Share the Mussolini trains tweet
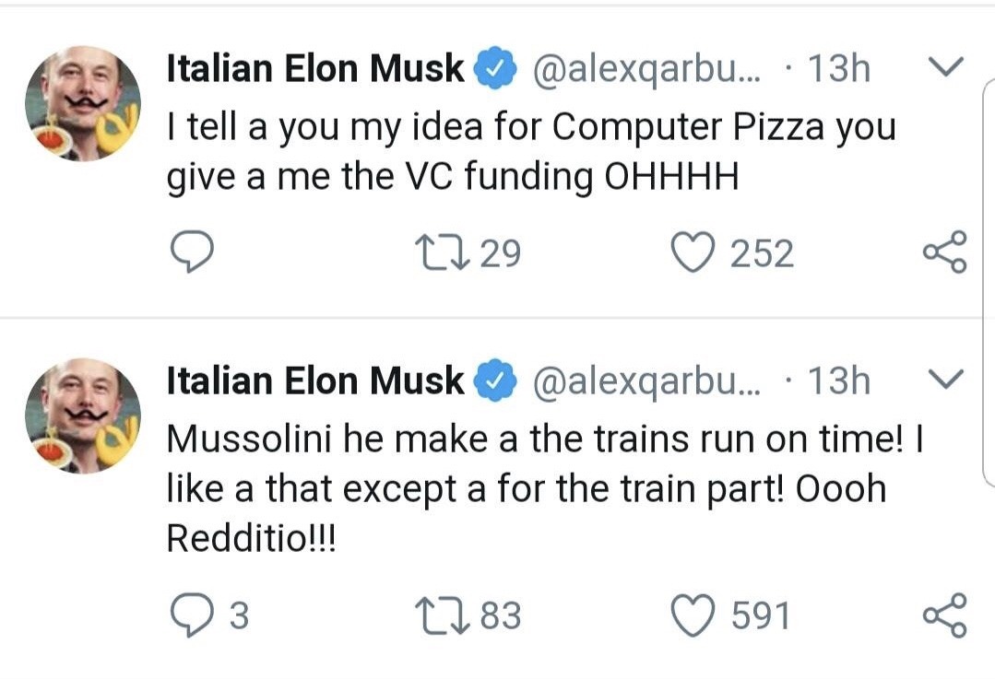995x679 pixels. 944,615
